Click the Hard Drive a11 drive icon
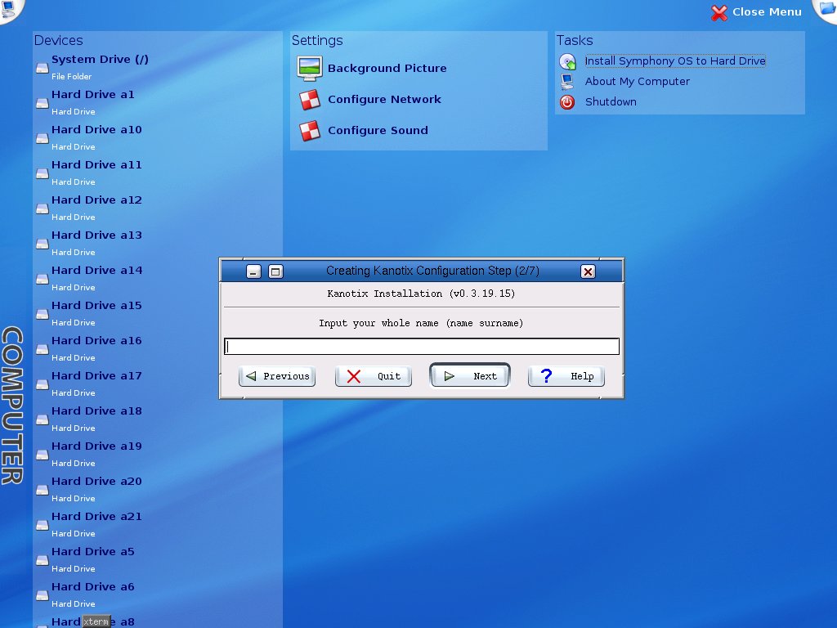The image size is (837, 628). (43, 173)
